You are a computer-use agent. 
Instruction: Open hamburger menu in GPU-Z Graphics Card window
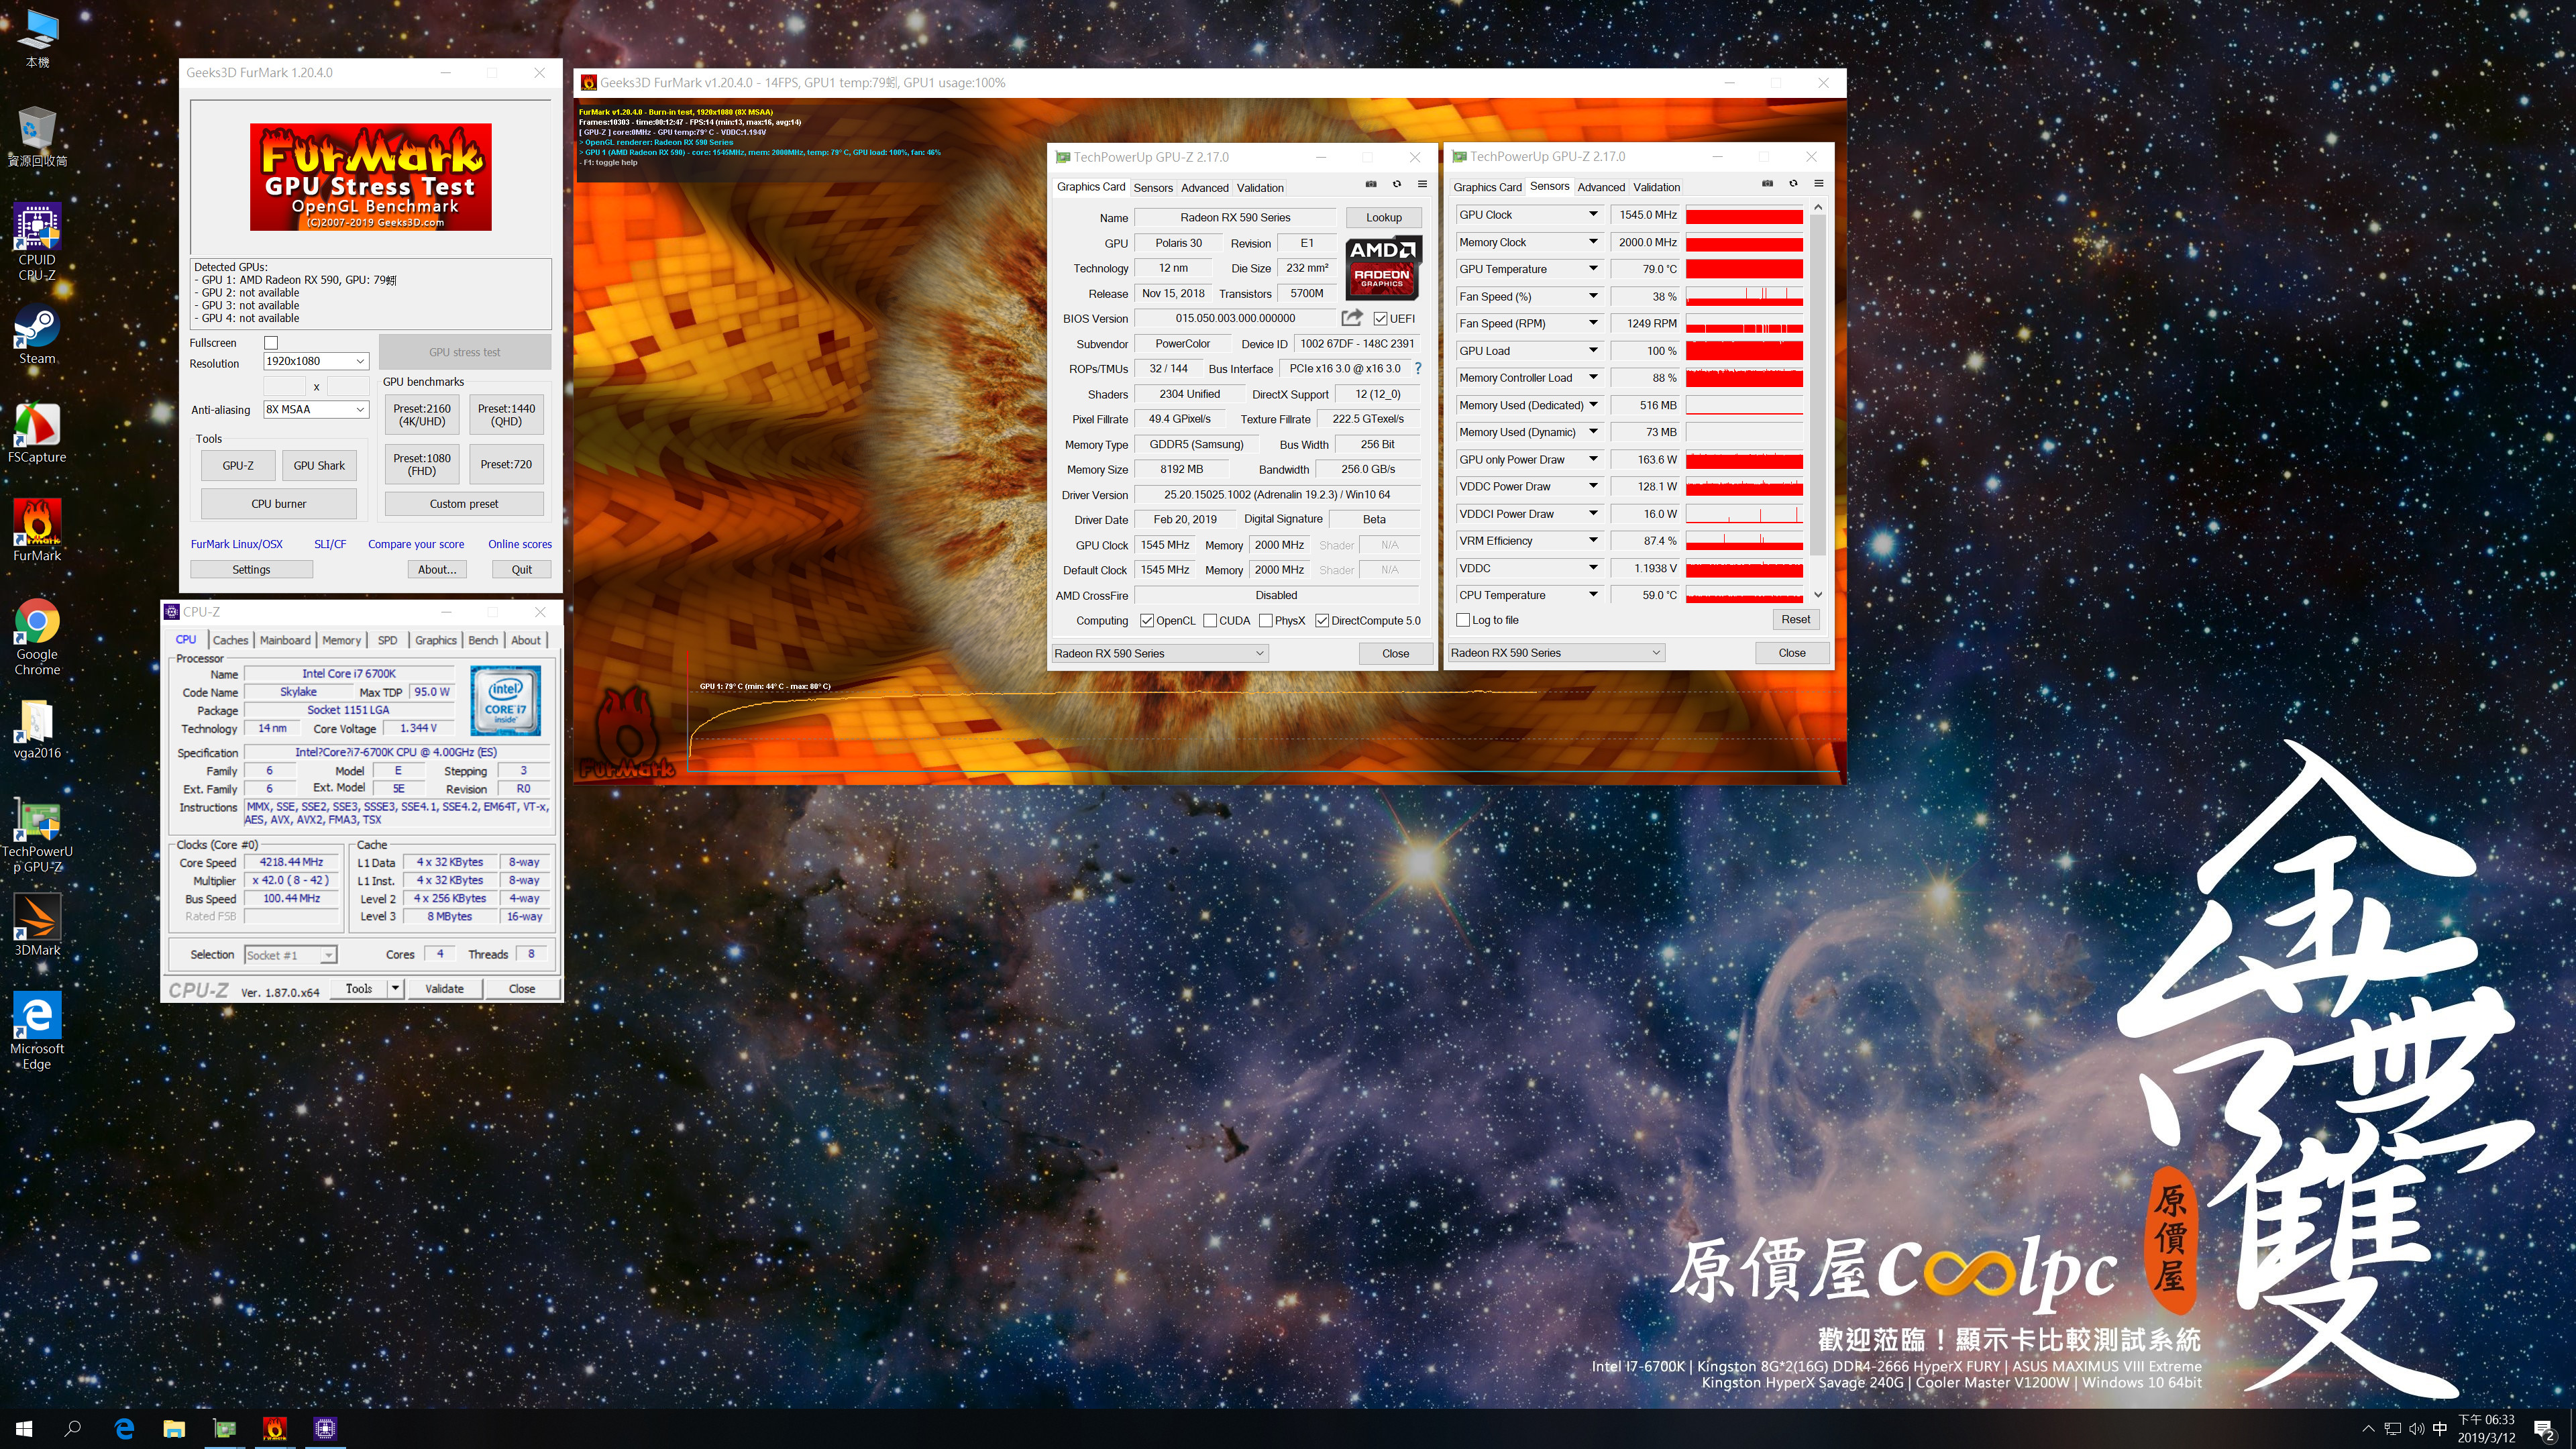pos(1422,184)
